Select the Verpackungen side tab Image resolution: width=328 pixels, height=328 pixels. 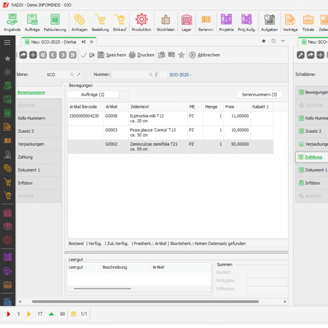[x=39, y=144]
